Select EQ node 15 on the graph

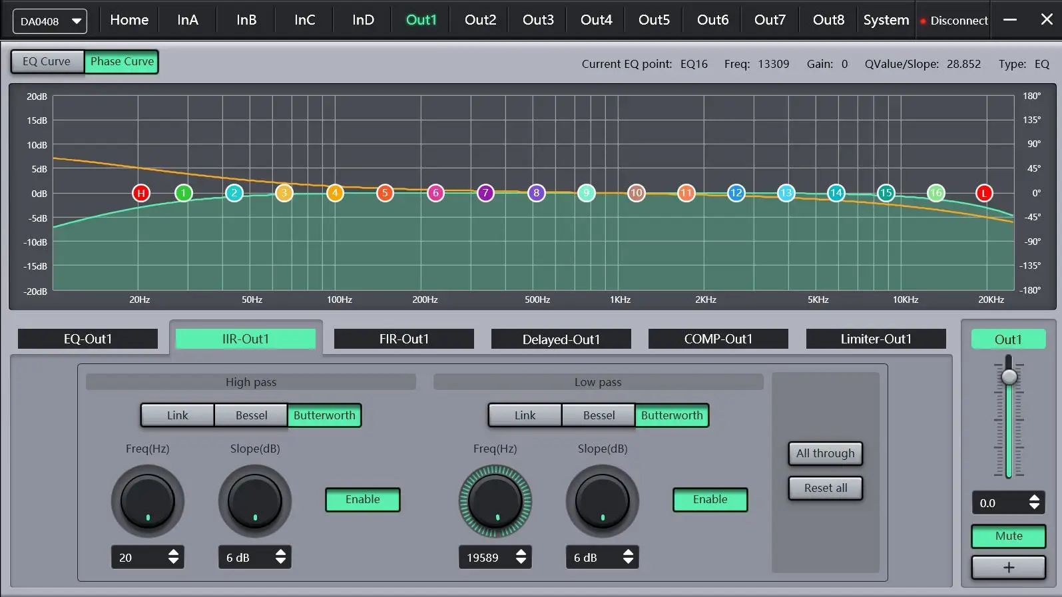(885, 193)
